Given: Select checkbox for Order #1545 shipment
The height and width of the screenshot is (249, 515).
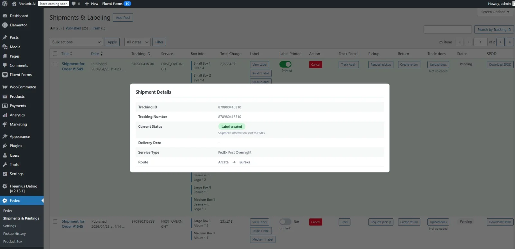Looking at the screenshot, I should pyautogui.click(x=55, y=221).
